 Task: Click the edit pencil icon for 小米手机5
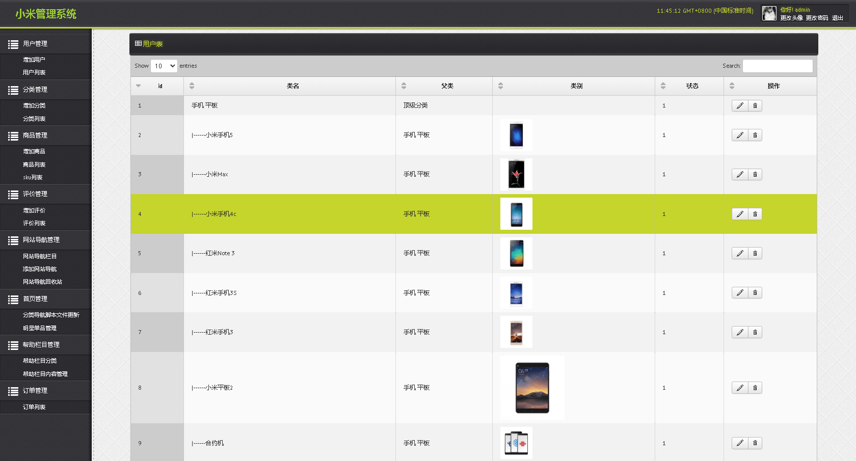(740, 135)
